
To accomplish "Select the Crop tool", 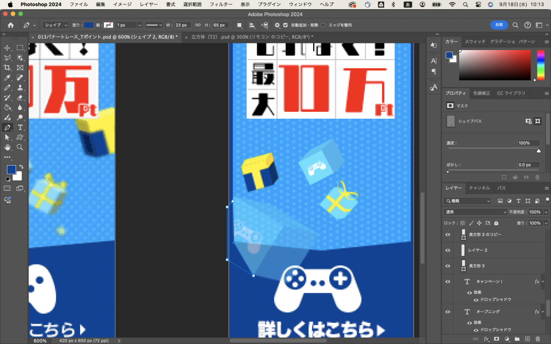I will coord(8,68).
